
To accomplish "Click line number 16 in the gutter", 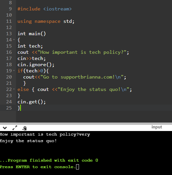I will point(9,52).
